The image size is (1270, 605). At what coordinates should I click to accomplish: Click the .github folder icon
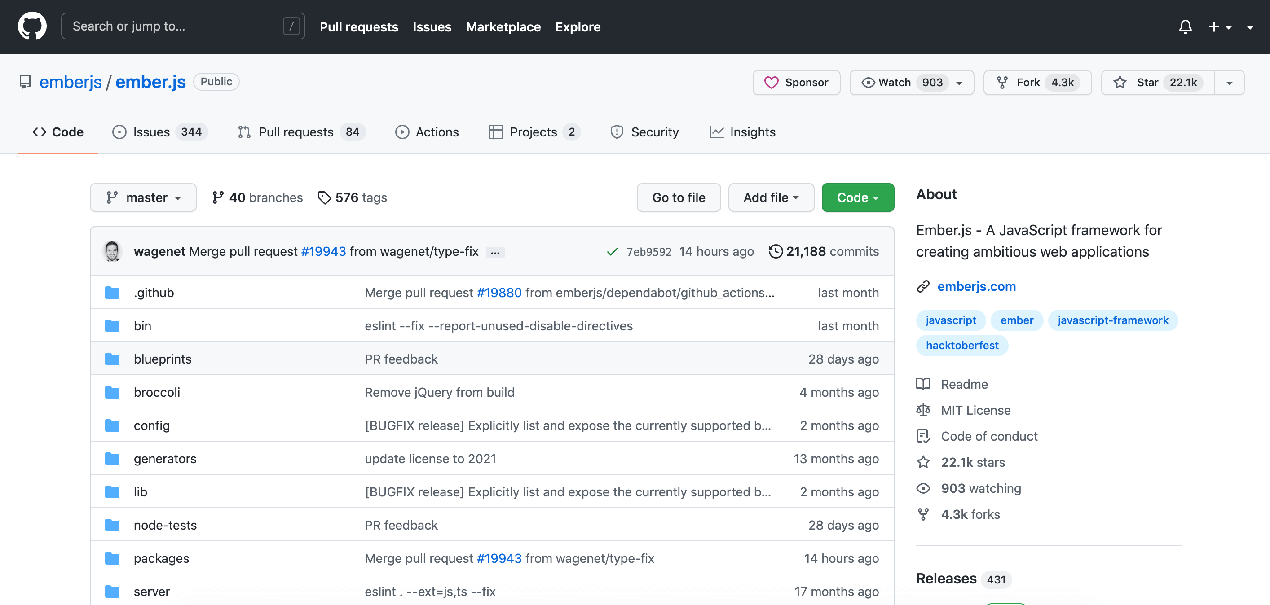tap(112, 293)
